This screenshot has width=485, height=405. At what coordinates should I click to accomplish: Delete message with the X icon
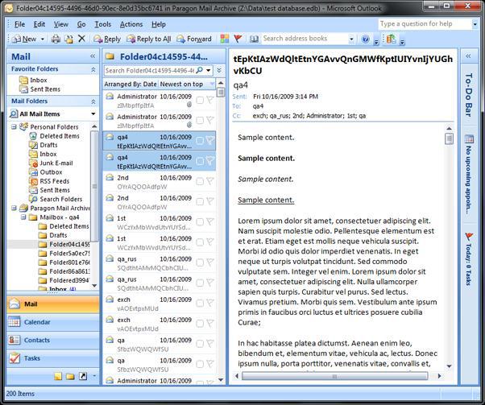[x=81, y=39]
